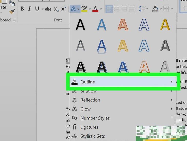
Task: Apply subscript formatting
Action: [56, 9]
